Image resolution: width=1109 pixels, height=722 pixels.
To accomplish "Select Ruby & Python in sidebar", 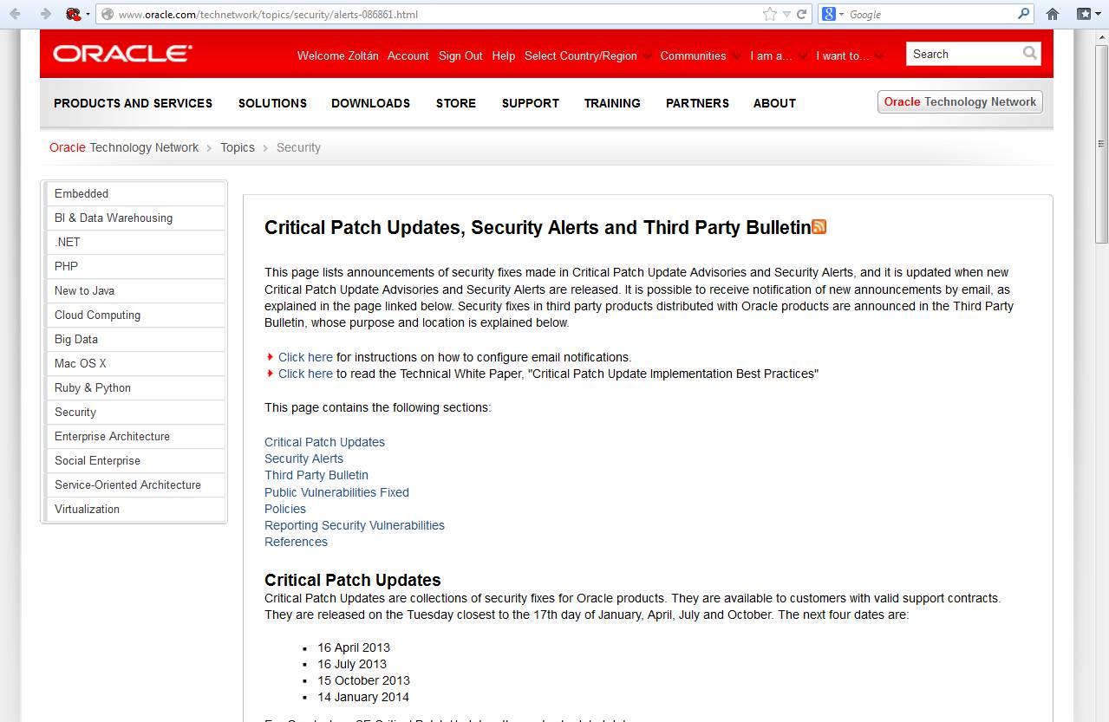I will click(134, 387).
